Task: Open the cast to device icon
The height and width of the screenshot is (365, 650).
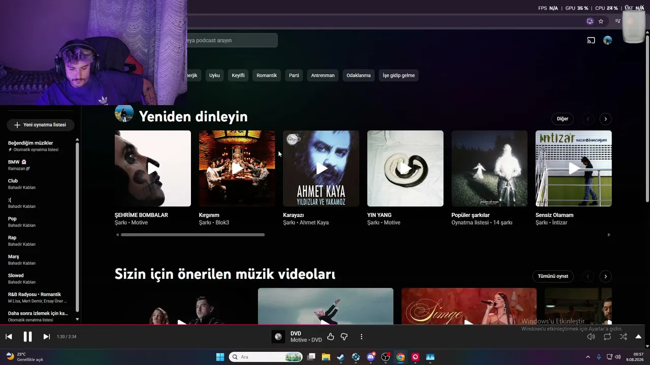Action: (591, 41)
